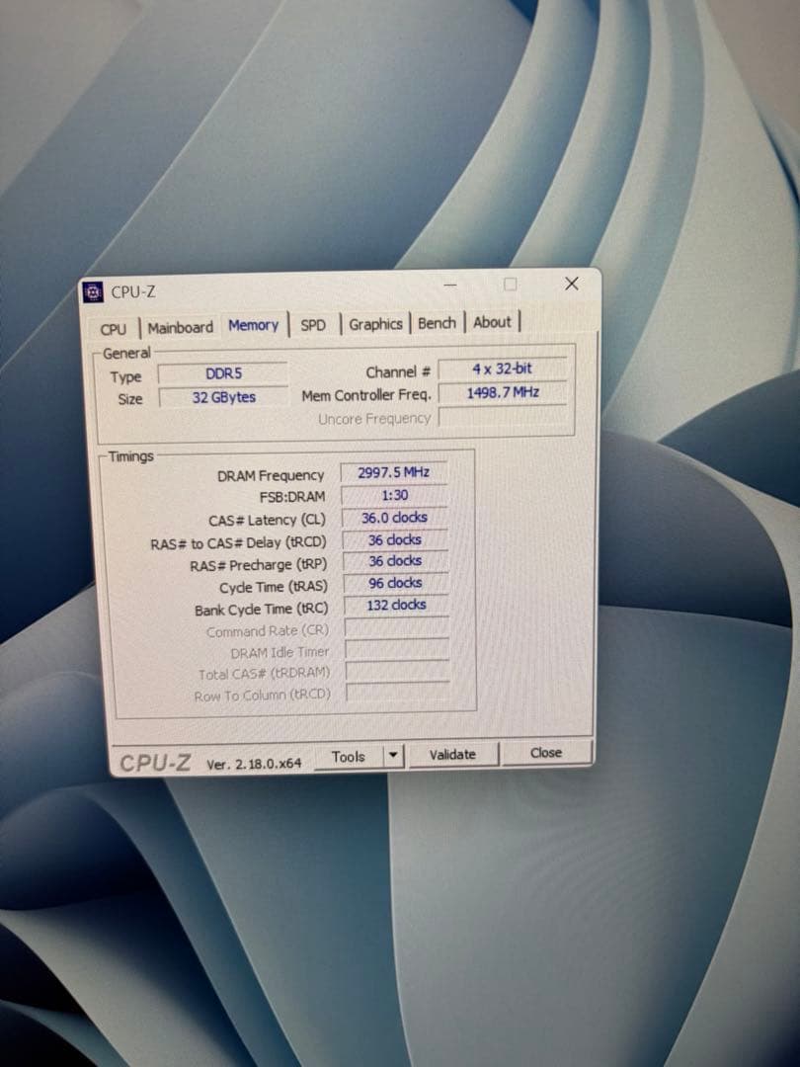Viewport: 800px width, 1067px height.
Task: Expand the Tools dropdown arrow
Action: [x=394, y=756]
